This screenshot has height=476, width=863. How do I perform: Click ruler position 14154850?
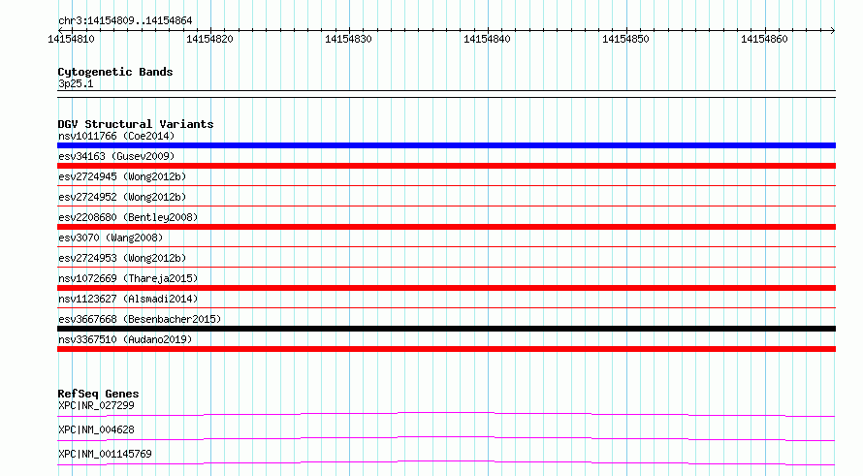click(625, 39)
